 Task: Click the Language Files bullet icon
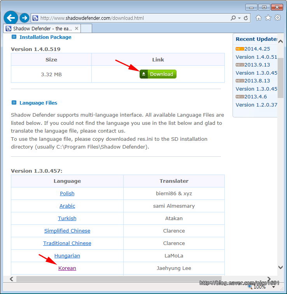coord(14,102)
